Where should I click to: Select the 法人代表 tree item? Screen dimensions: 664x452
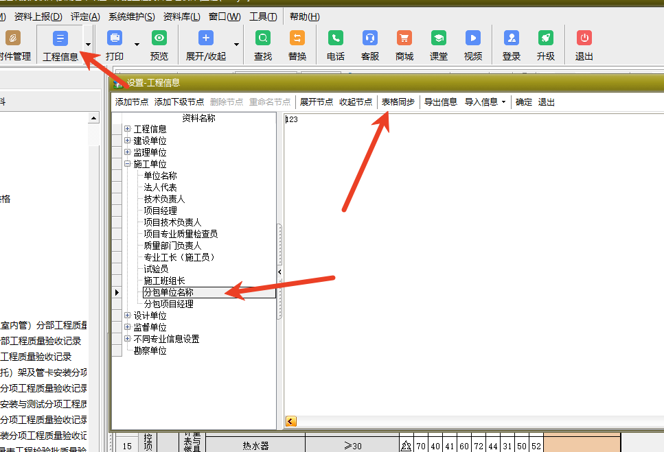(x=160, y=187)
